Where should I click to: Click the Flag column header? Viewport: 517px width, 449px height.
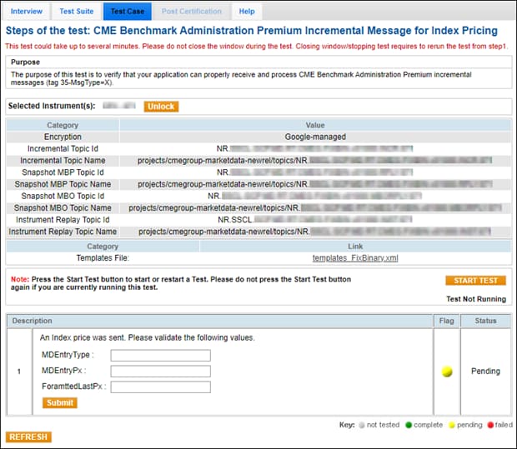447,321
